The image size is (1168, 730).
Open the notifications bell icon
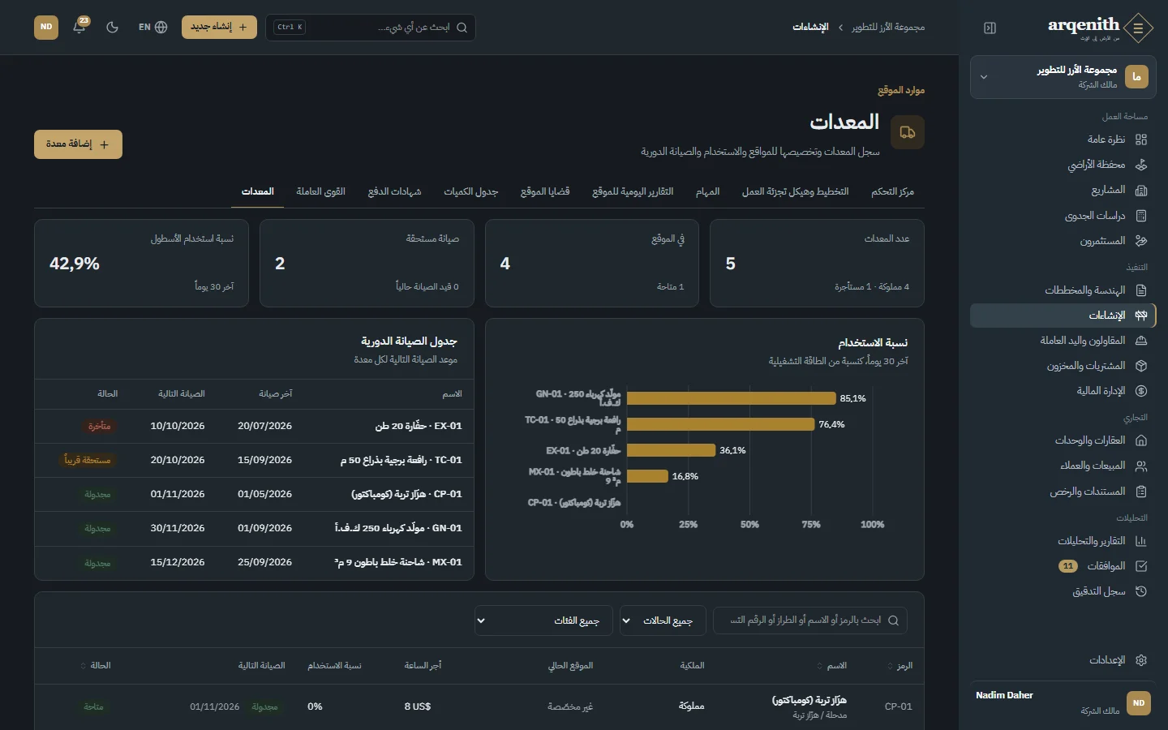[x=79, y=27]
